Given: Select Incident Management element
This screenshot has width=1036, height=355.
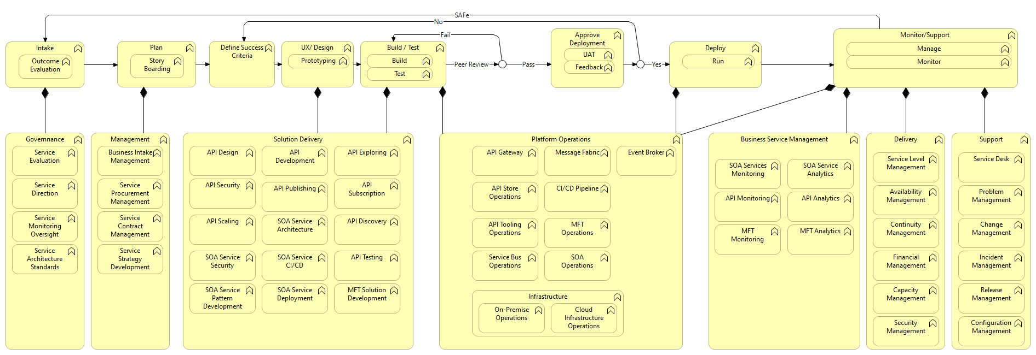Looking at the screenshot, I should (991, 266).
